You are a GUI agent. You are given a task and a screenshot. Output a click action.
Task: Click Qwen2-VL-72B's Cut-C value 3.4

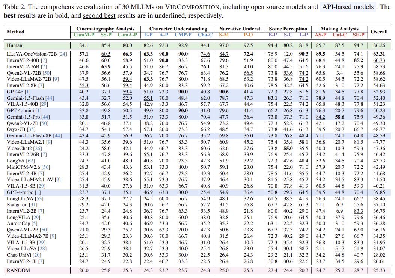(339, 73)
